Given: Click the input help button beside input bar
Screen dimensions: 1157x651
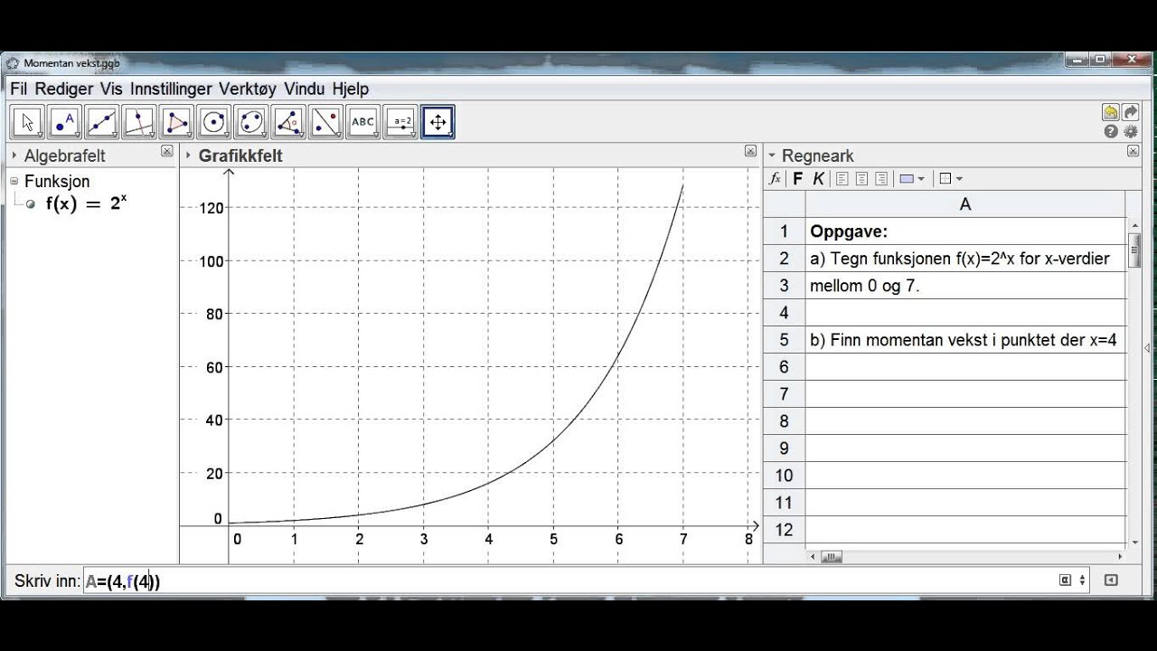Looking at the screenshot, I should (1111, 580).
